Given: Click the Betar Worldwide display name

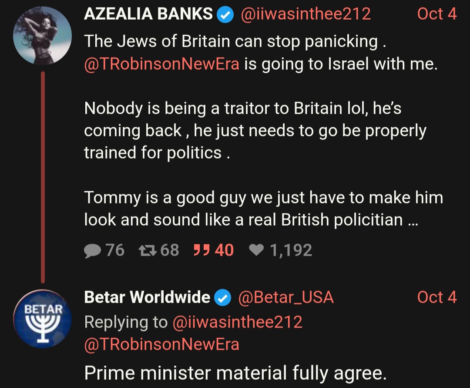Looking at the screenshot, I should pyautogui.click(x=147, y=297).
